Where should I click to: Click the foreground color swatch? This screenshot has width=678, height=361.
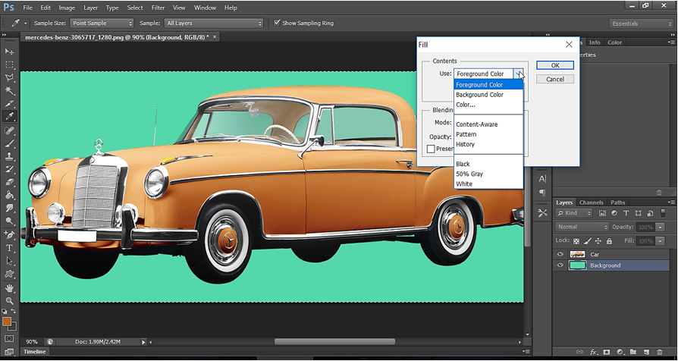pyautogui.click(x=7, y=322)
